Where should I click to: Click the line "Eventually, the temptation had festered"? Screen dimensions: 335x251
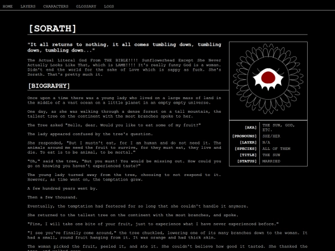pos(138,206)
